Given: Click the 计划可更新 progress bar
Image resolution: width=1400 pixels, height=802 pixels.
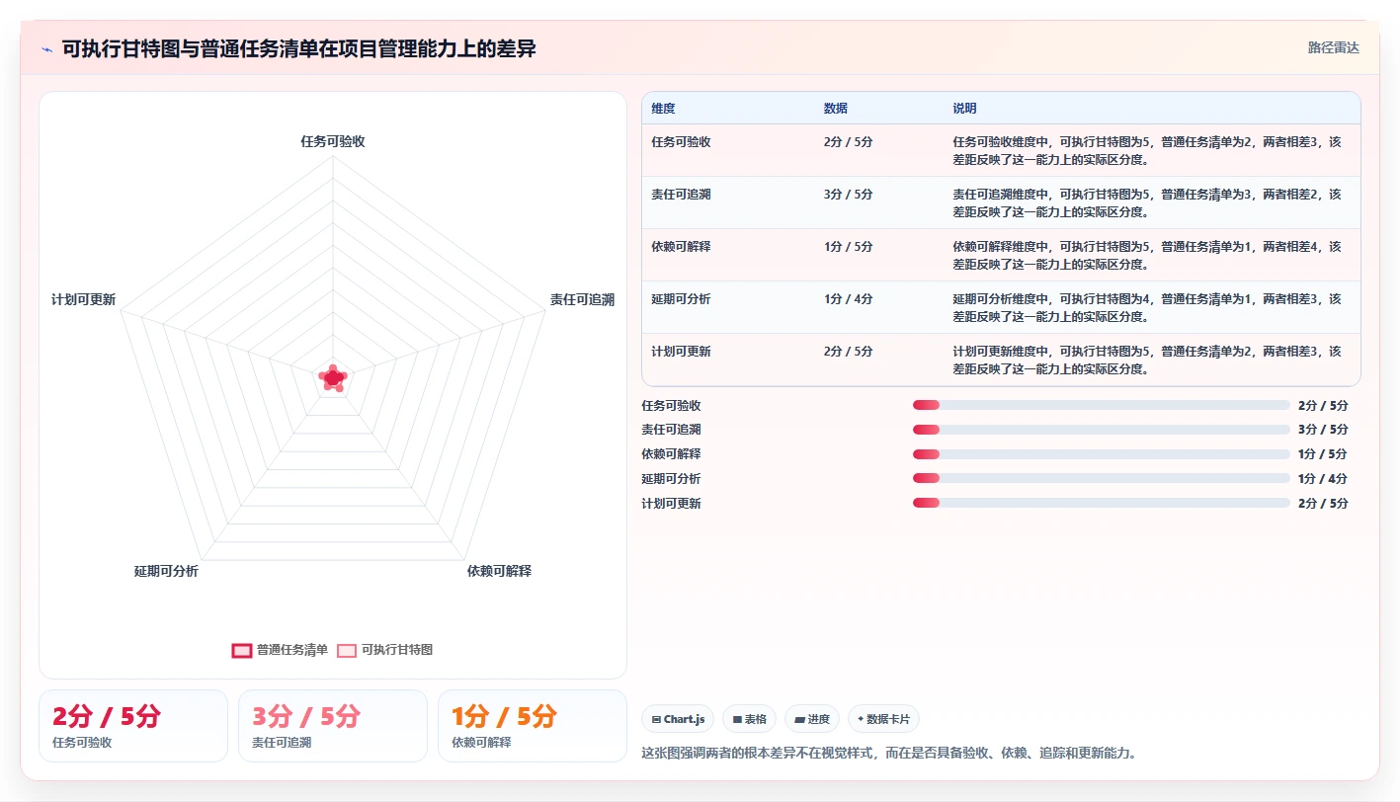Looking at the screenshot, I should [x=1102, y=503].
